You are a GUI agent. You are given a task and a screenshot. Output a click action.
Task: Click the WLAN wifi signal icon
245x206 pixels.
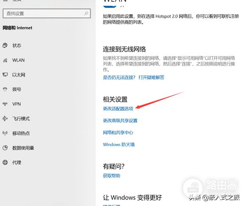(x=5, y=60)
